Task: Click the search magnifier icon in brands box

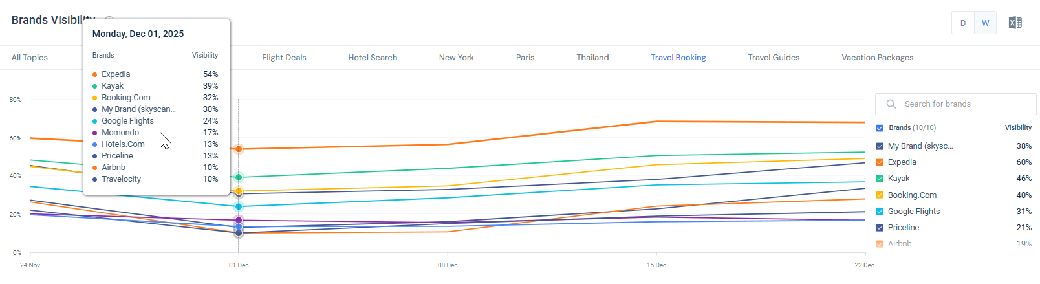Action: [x=891, y=104]
